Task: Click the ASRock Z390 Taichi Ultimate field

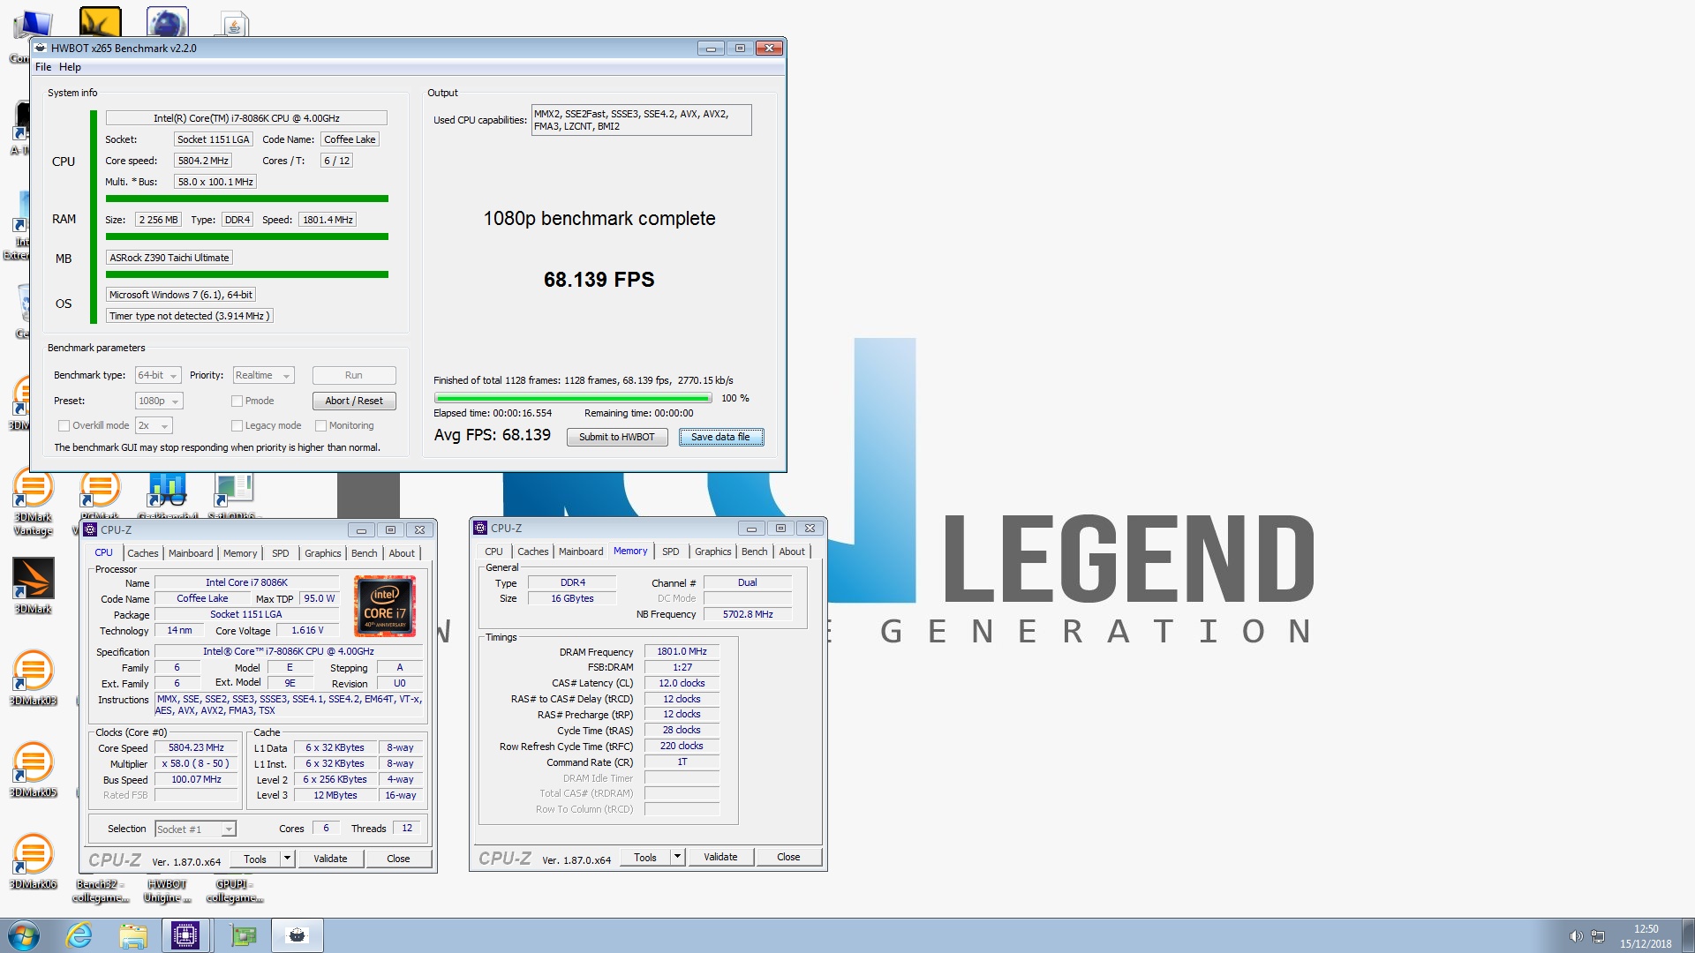Action: pyautogui.click(x=169, y=258)
